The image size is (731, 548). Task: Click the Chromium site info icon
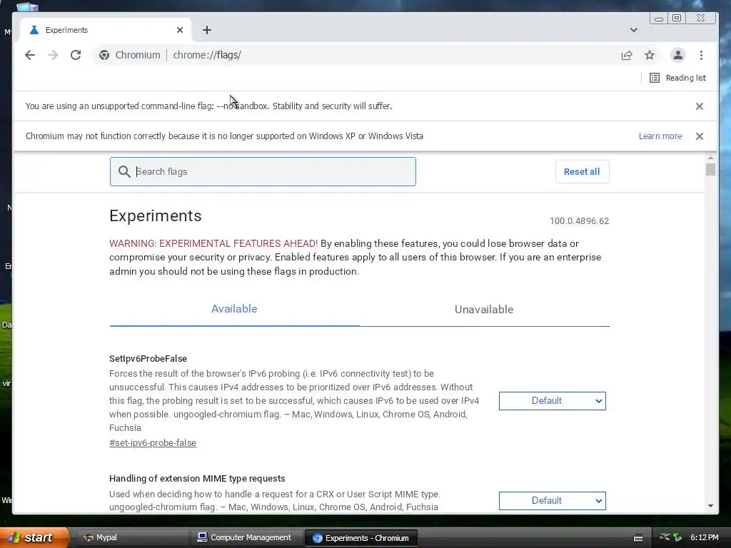click(104, 55)
